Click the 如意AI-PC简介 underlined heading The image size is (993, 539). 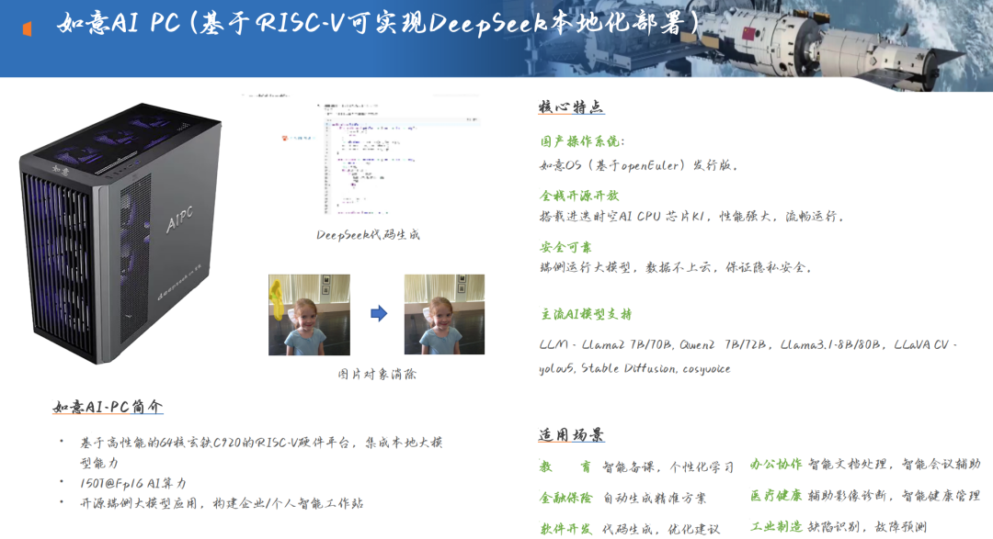click(x=108, y=407)
